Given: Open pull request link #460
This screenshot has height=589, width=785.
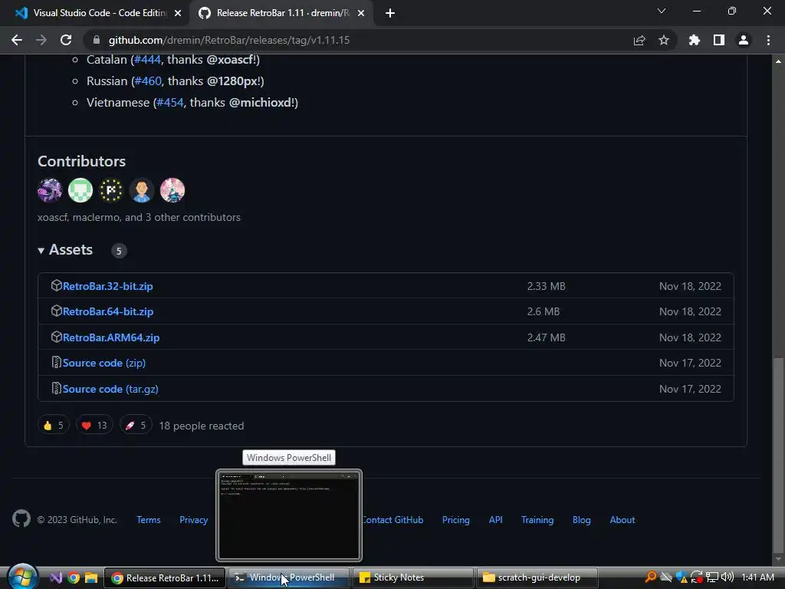Looking at the screenshot, I should 148,81.
